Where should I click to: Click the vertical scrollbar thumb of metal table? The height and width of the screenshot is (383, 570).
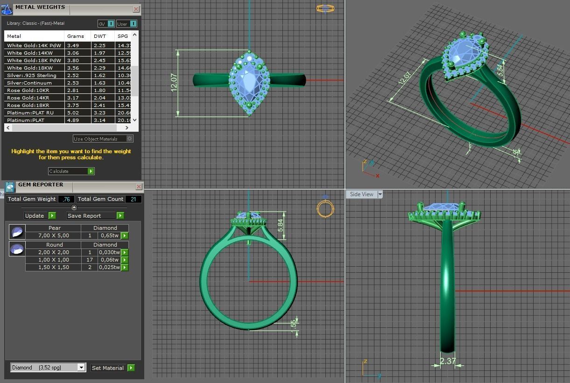point(135,81)
